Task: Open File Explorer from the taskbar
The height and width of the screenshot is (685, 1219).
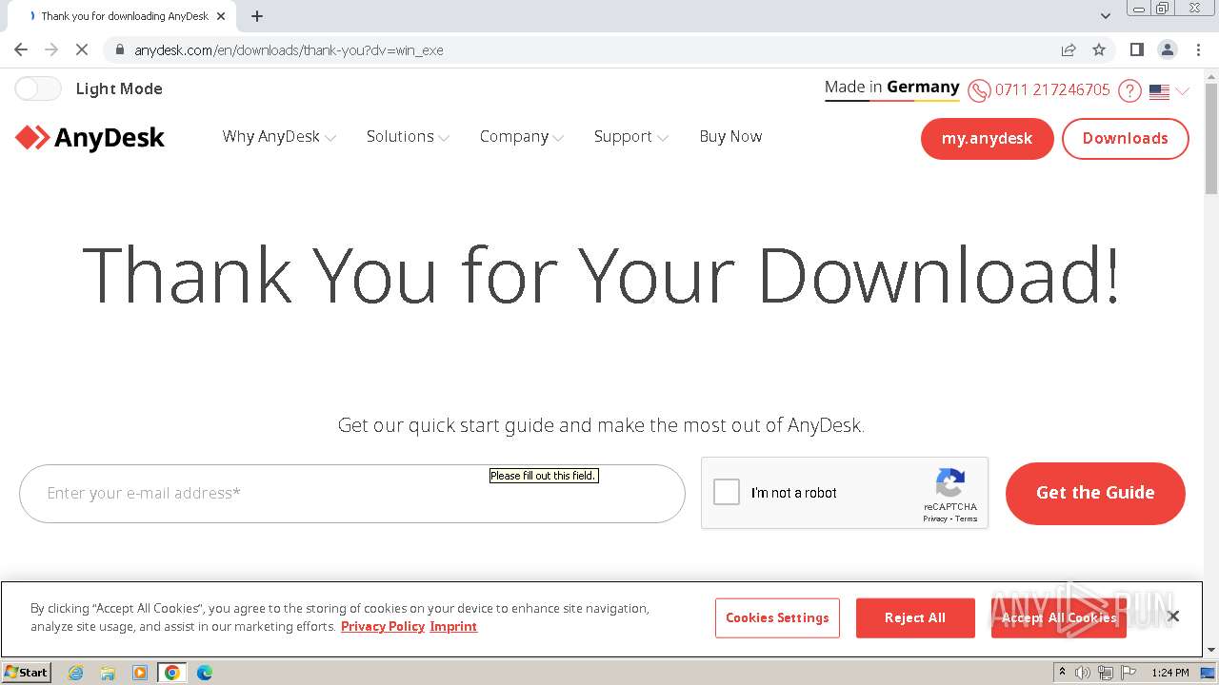Action: [108, 673]
